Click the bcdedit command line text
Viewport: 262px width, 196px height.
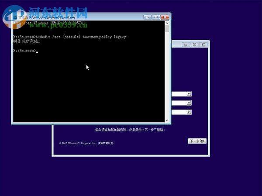70,37
